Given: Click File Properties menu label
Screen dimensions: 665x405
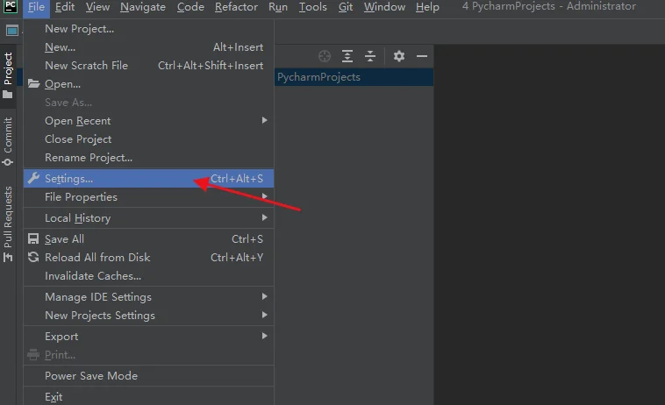Looking at the screenshot, I should tap(81, 197).
